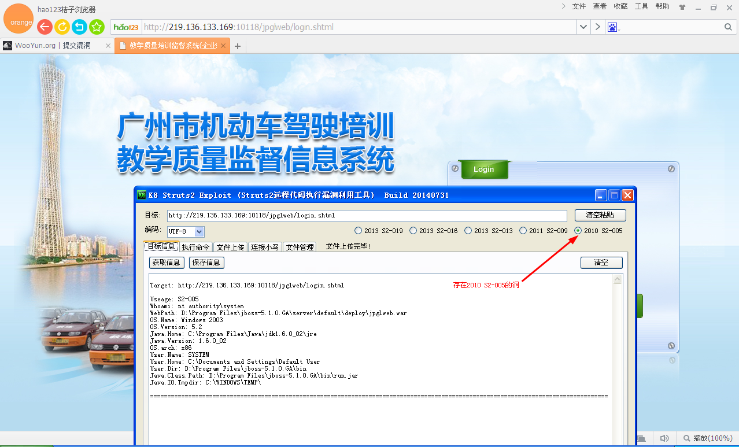The height and width of the screenshot is (447, 739).
Task: Open the 收藏 menu
Action: [x=620, y=6]
